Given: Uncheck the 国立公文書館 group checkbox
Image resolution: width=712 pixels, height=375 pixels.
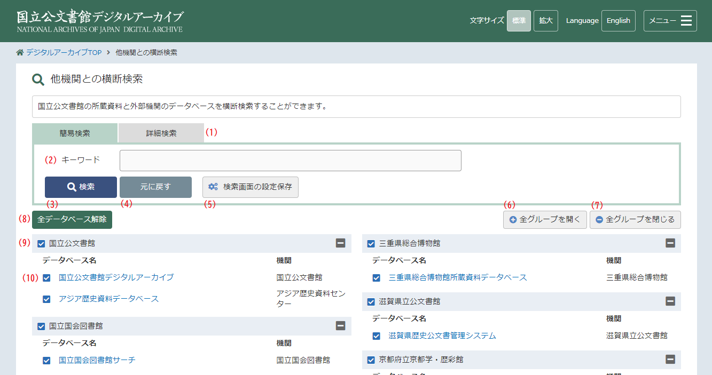Looking at the screenshot, I should pyautogui.click(x=41, y=244).
